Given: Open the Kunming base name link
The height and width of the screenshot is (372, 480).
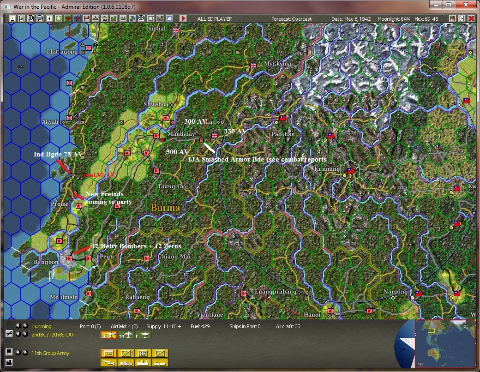Looking at the screenshot, I should [x=42, y=326].
